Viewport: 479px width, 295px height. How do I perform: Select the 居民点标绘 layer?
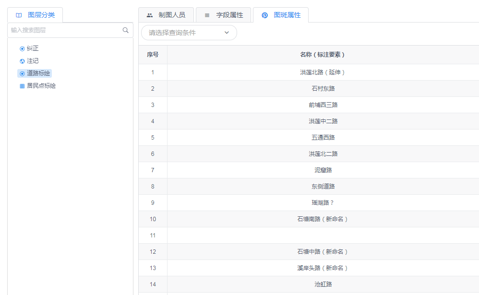[41, 86]
